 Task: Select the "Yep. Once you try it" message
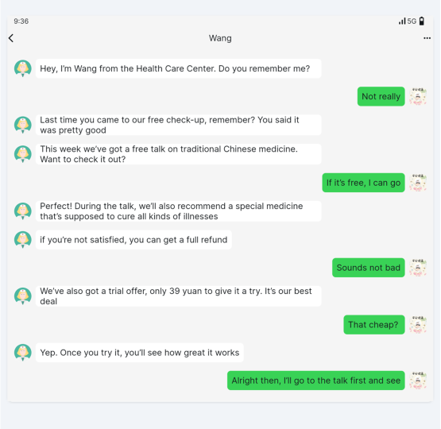(140, 353)
